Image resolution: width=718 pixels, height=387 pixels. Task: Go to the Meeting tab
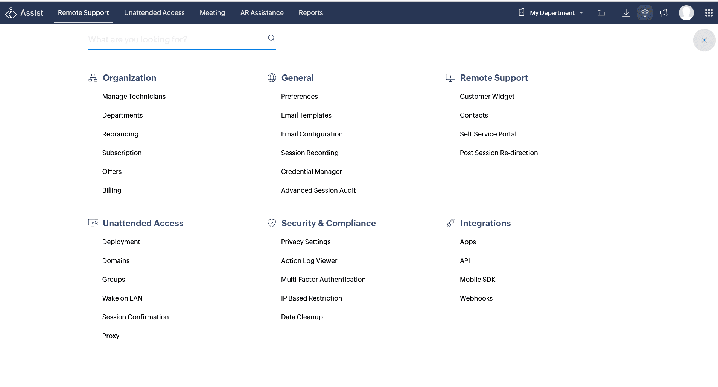pyautogui.click(x=212, y=13)
